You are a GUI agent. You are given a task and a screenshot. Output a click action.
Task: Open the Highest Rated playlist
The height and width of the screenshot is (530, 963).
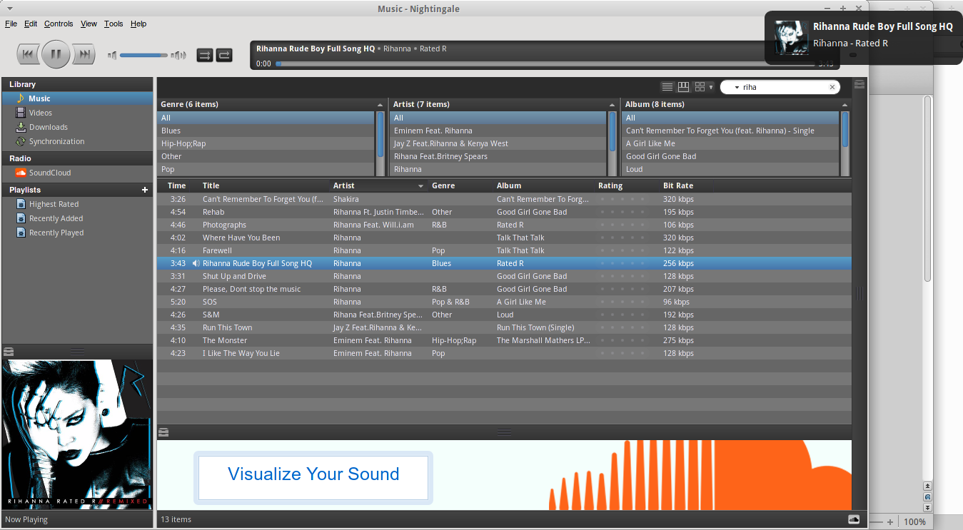tap(54, 204)
